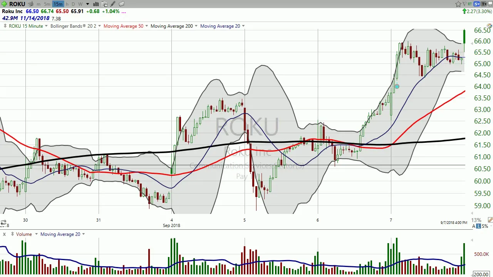The image size is (493, 277).
Task: Click the swap arrows icon at date axis left
Action: (3, 222)
